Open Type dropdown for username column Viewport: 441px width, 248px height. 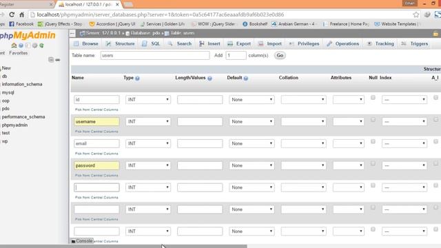point(148,121)
